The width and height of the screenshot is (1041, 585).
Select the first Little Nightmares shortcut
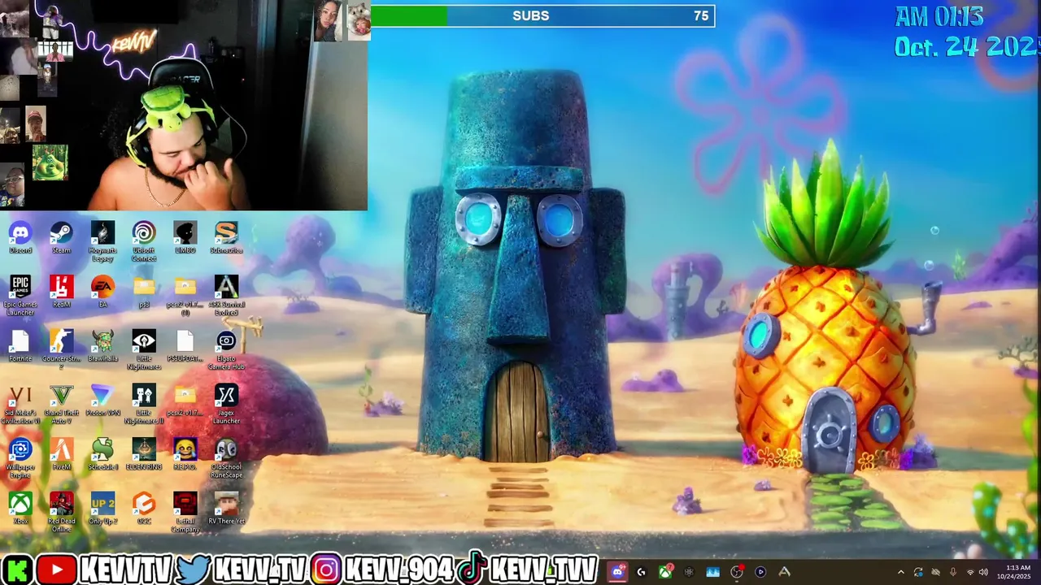(x=144, y=350)
